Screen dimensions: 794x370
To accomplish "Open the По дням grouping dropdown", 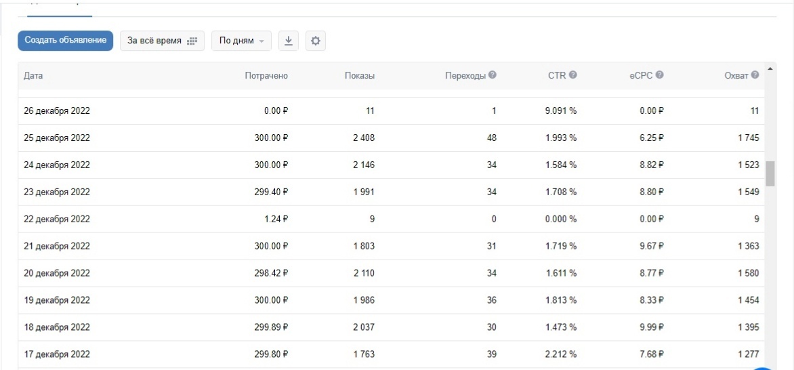I will [x=242, y=41].
